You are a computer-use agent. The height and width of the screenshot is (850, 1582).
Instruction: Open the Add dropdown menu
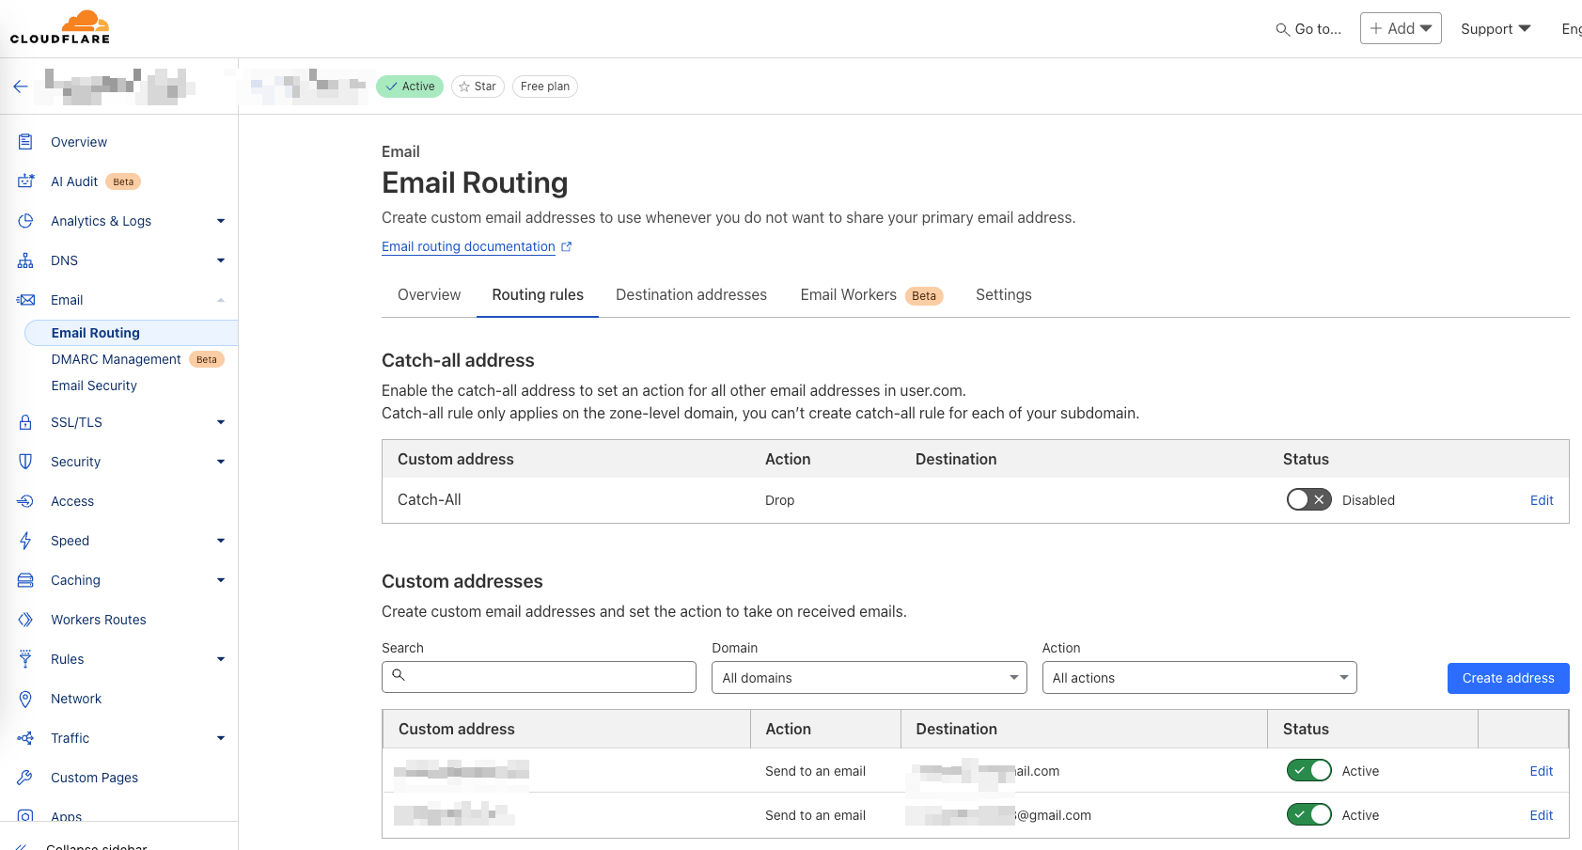click(1401, 28)
